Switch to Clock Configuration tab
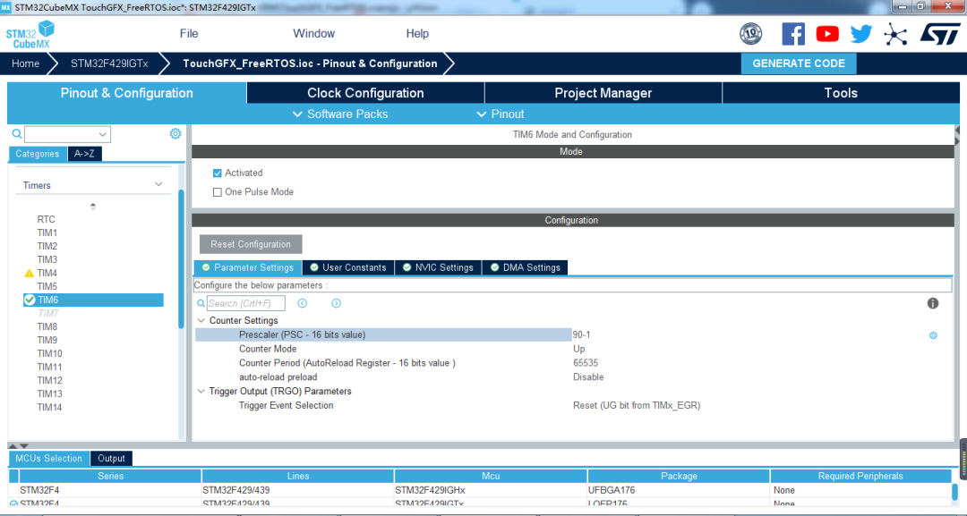The image size is (967, 516). [x=365, y=93]
